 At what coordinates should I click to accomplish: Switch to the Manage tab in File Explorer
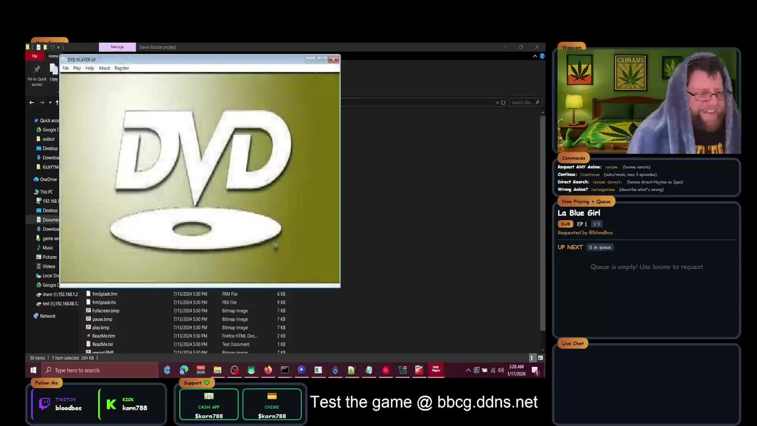pos(117,47)
